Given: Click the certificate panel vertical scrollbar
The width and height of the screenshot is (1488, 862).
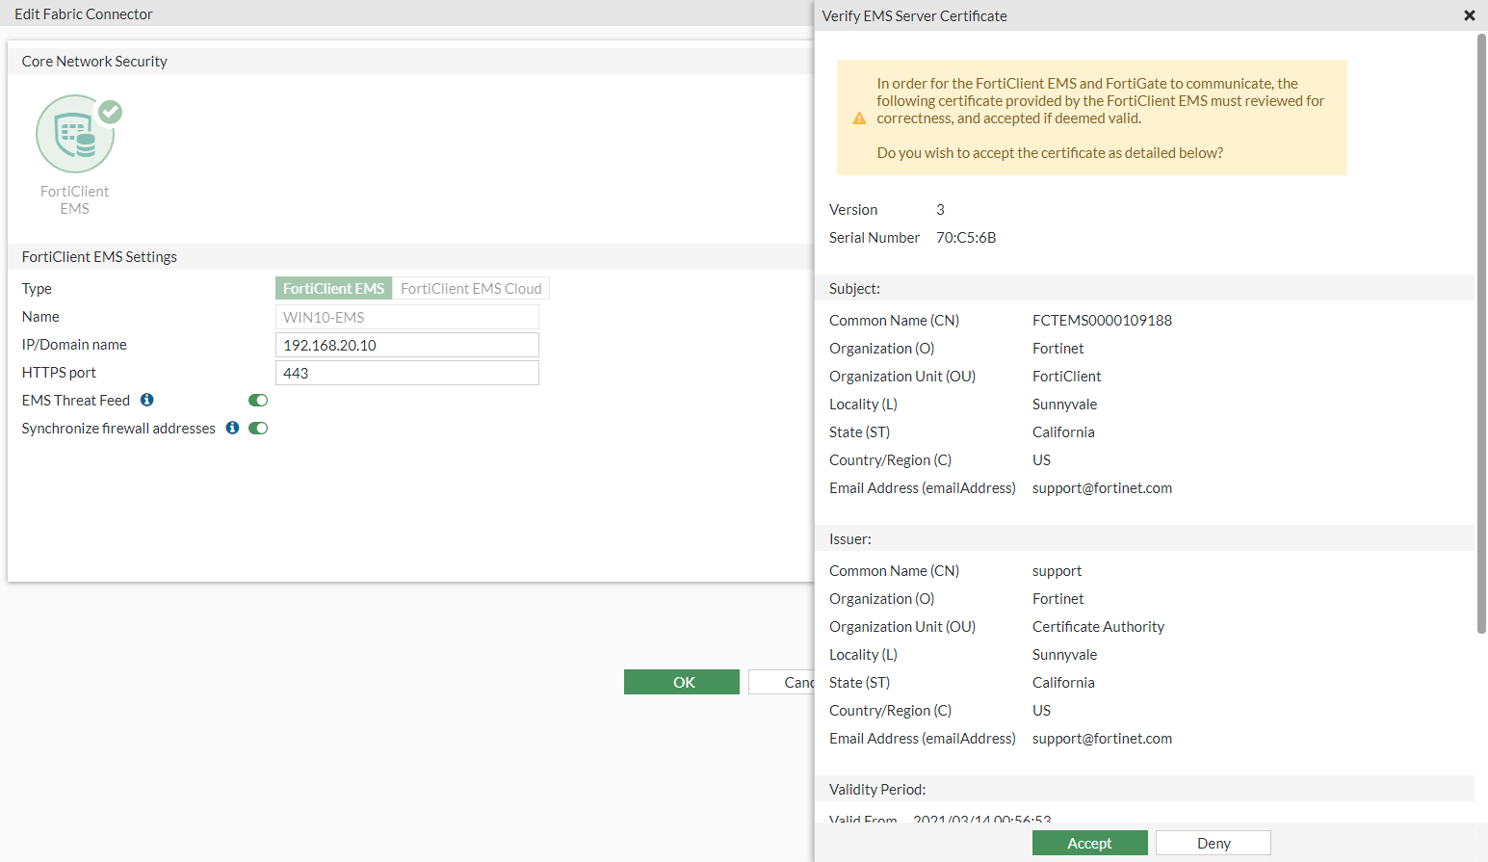Looking at the screenshot, I should point(1481,334).
